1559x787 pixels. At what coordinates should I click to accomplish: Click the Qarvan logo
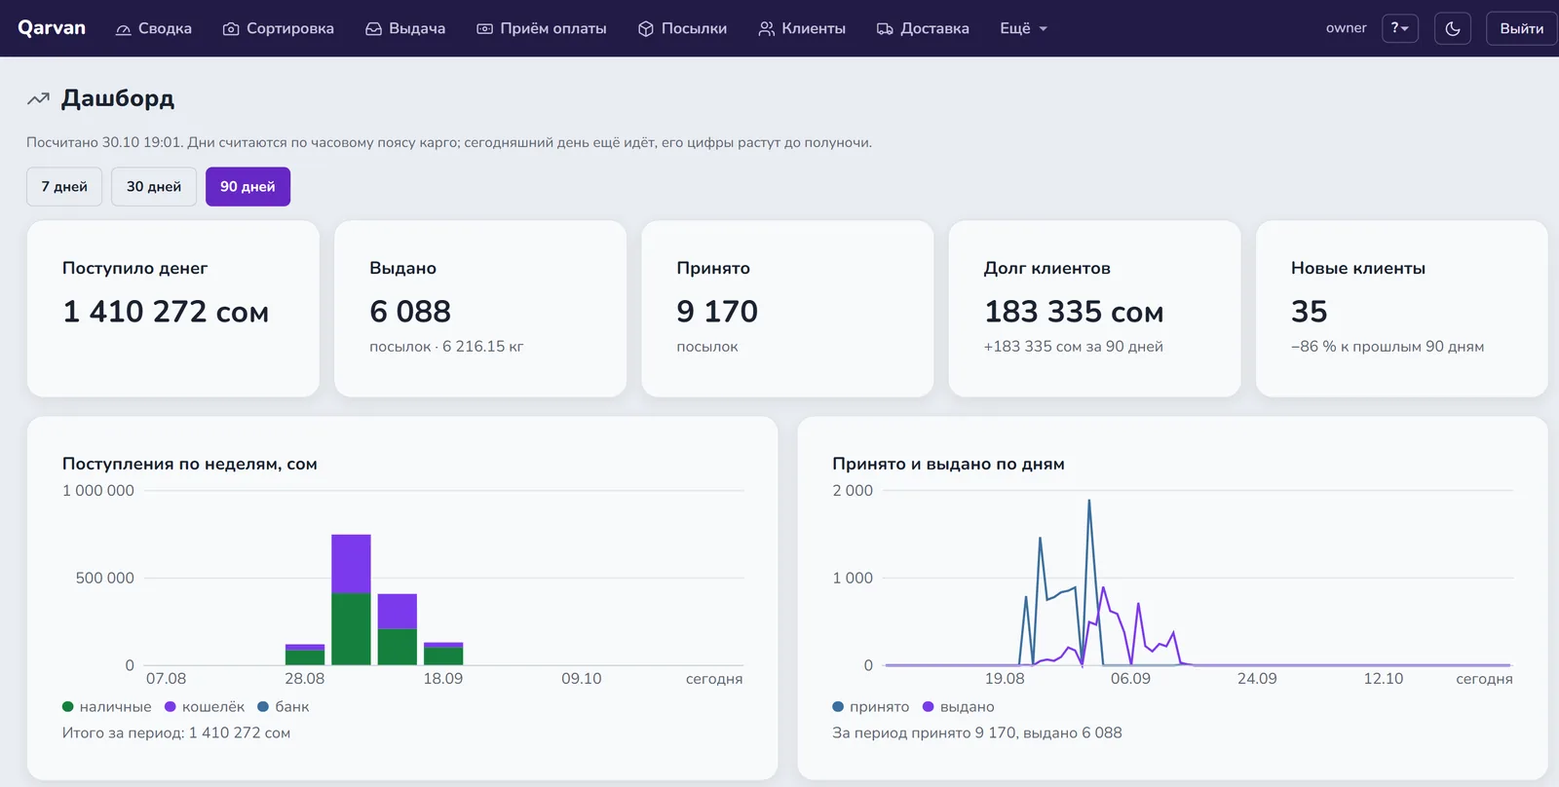pos(52,28)
